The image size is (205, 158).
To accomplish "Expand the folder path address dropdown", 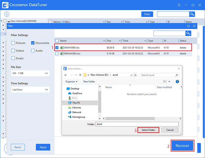I will [x=131, y=75].
